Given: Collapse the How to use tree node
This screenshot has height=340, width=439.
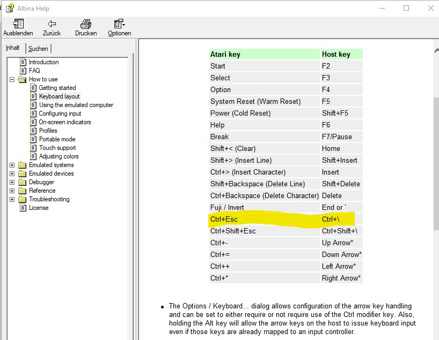Looking at the screenshot, I should pyautogui.click(x=12, y=79).
